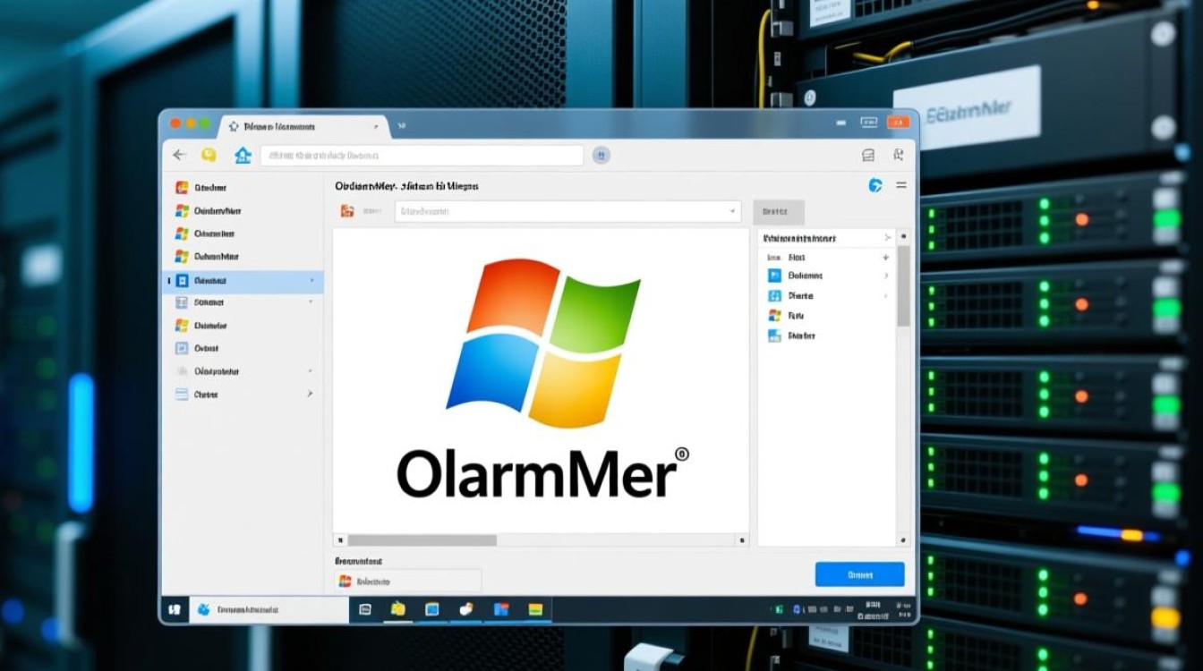
Task: Select the highlighted blue sidebar item
Action: tap(242, 280)
